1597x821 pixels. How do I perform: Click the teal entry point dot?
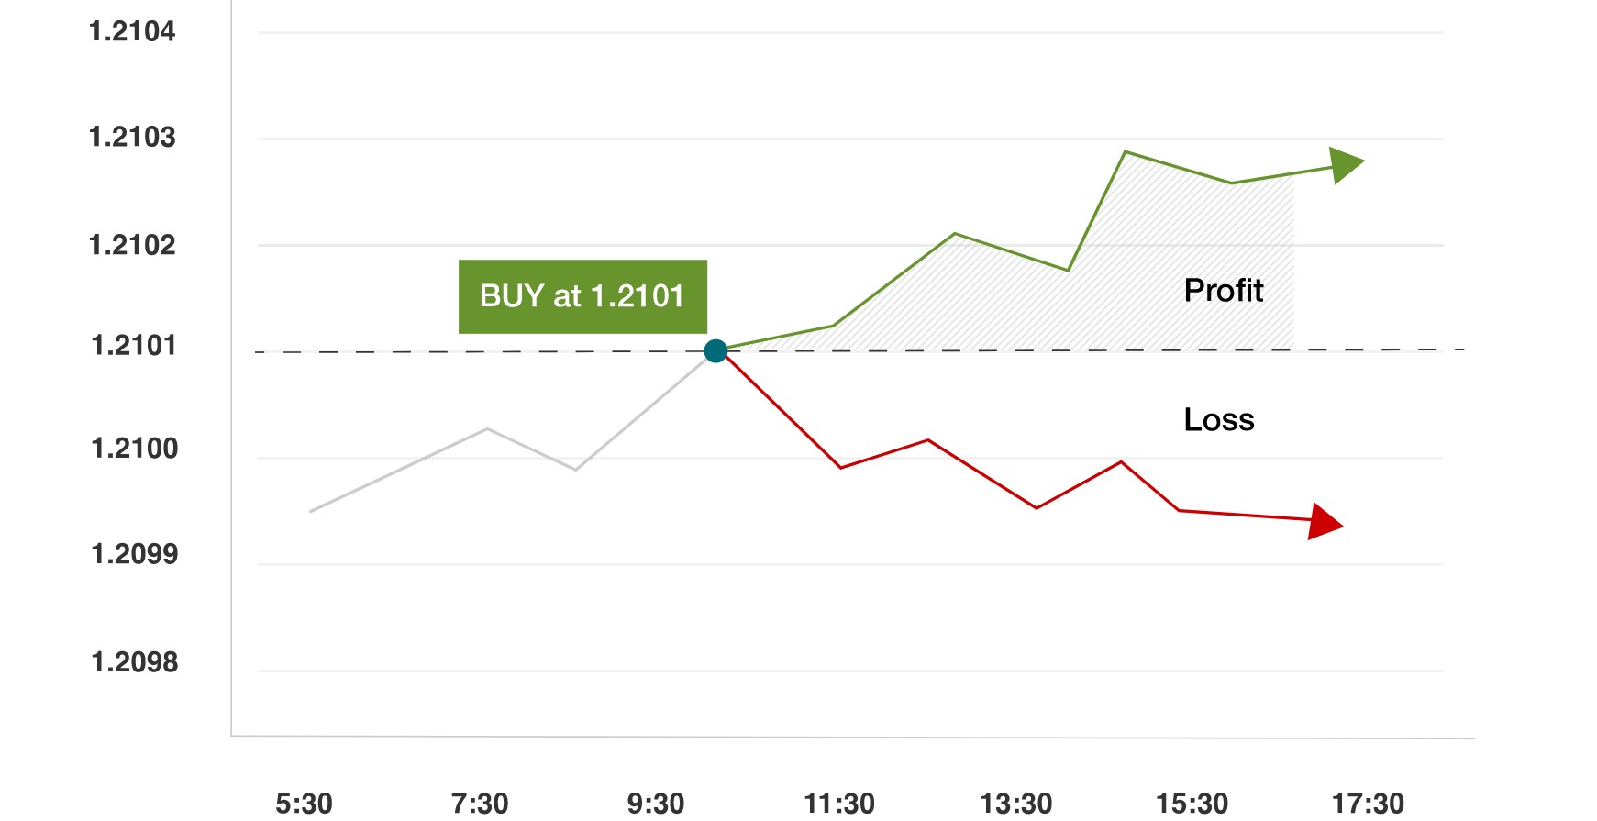(x=716, y=350)
